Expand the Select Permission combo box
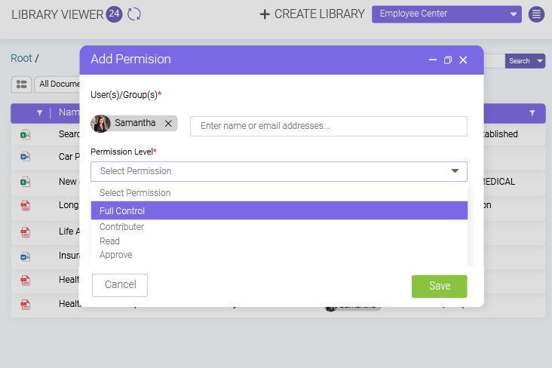 click(279, 171)
